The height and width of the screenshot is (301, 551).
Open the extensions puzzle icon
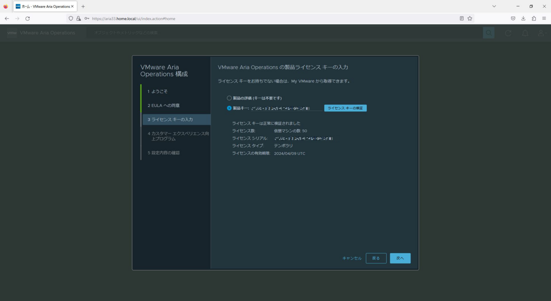coord(534,18)
